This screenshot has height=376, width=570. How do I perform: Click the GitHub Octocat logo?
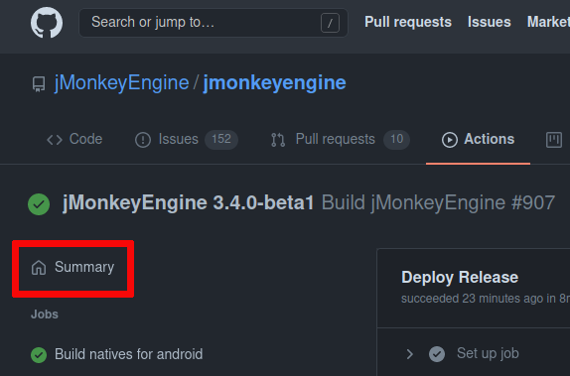pyautogui.click(x=47, y=23)
